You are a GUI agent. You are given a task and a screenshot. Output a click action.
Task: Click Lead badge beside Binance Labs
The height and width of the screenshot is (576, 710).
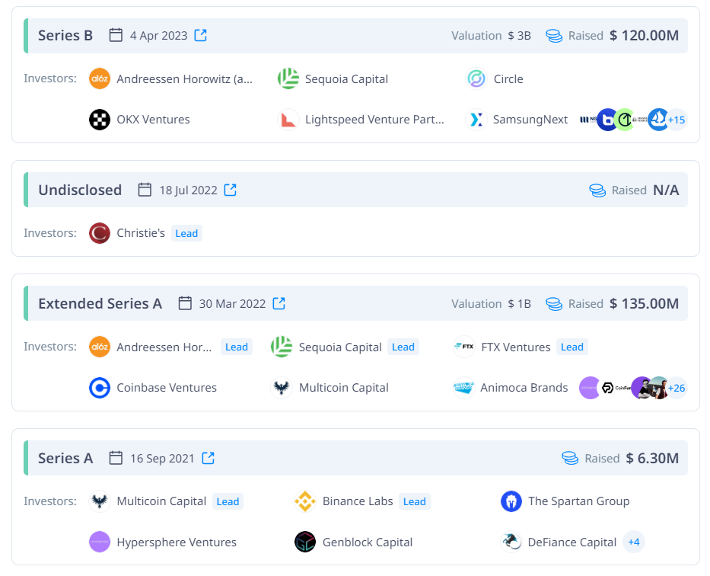pyautogui.click(x=414, y=501)
